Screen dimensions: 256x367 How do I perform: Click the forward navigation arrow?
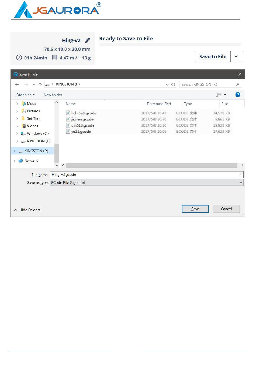pos(26,85)
